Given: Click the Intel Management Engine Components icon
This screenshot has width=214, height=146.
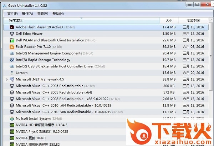Looking at the screenshot, I should [x=12, y=53].
